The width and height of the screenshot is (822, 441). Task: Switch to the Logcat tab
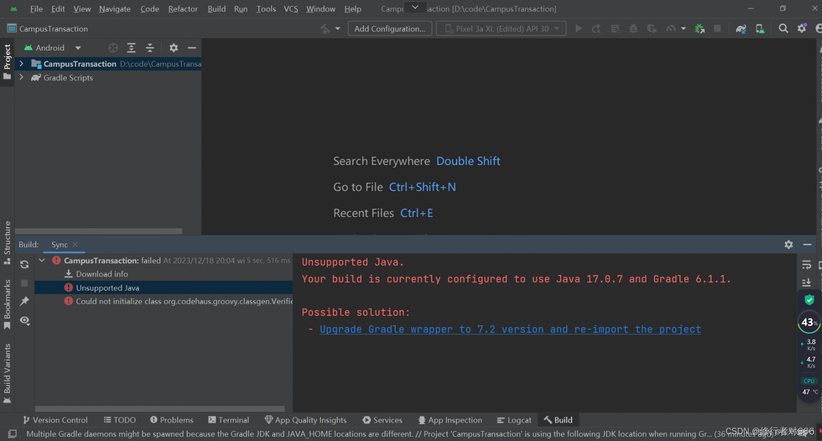[x=514, y=420]
